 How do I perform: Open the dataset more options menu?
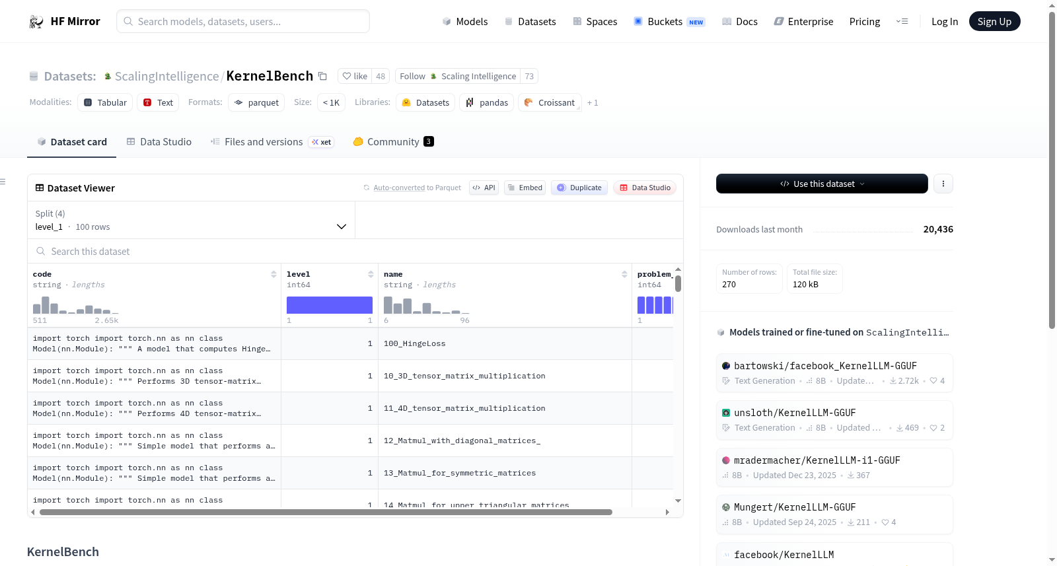click(x=943, y=184)
